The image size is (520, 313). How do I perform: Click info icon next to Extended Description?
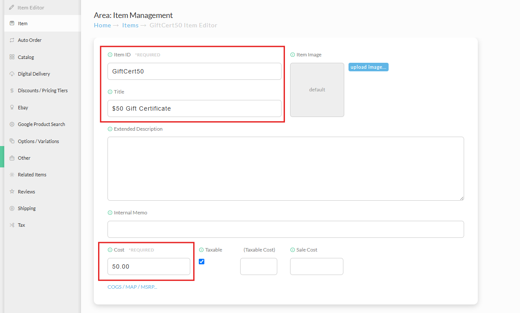pos(110,129)
